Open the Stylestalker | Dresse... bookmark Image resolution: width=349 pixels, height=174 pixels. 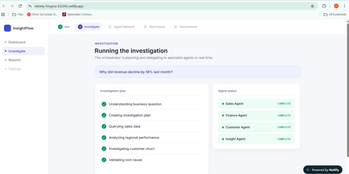point(78,14)
